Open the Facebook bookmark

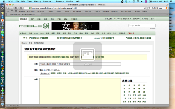tap(106, 11)
